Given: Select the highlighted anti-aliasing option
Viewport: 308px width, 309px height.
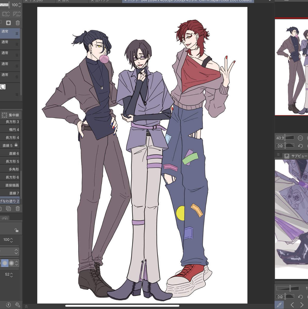Looking at the screenshot, I should (x=5, y=263).
